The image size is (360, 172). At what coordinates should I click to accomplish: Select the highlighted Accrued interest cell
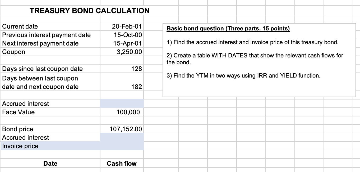pyautogui.click(x=122, y=103)
